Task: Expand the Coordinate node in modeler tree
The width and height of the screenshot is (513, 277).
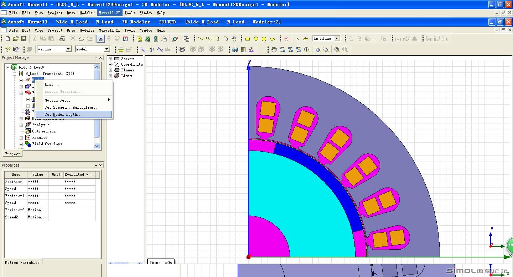Action: point(110,64)
